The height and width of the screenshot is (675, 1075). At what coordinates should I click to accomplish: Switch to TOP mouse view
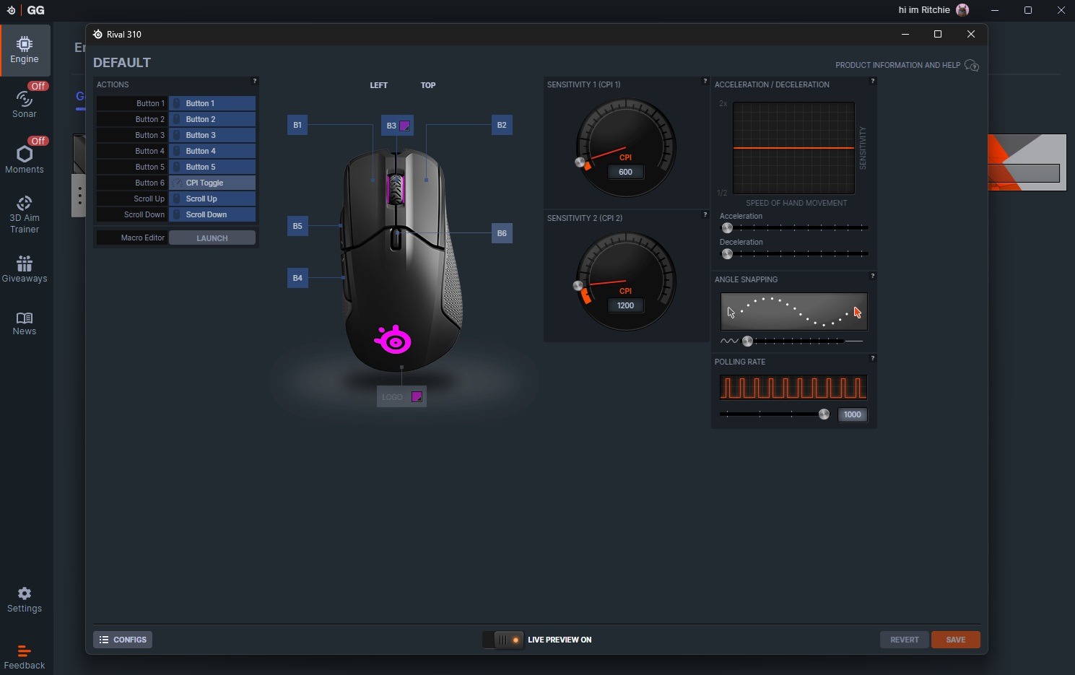coord(428,85)
